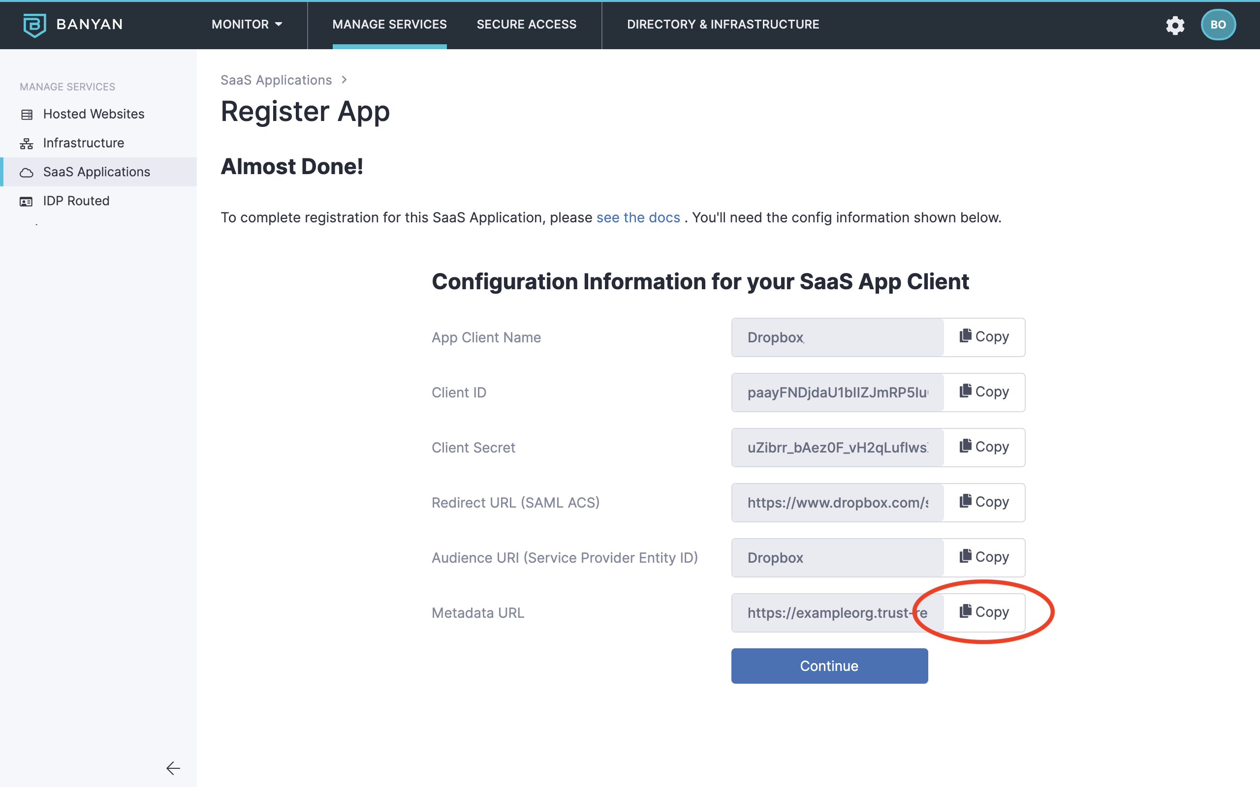Collapse sidebar with the left arrow
Viewport: 1260px width, 787px height.
coord(173,768)
